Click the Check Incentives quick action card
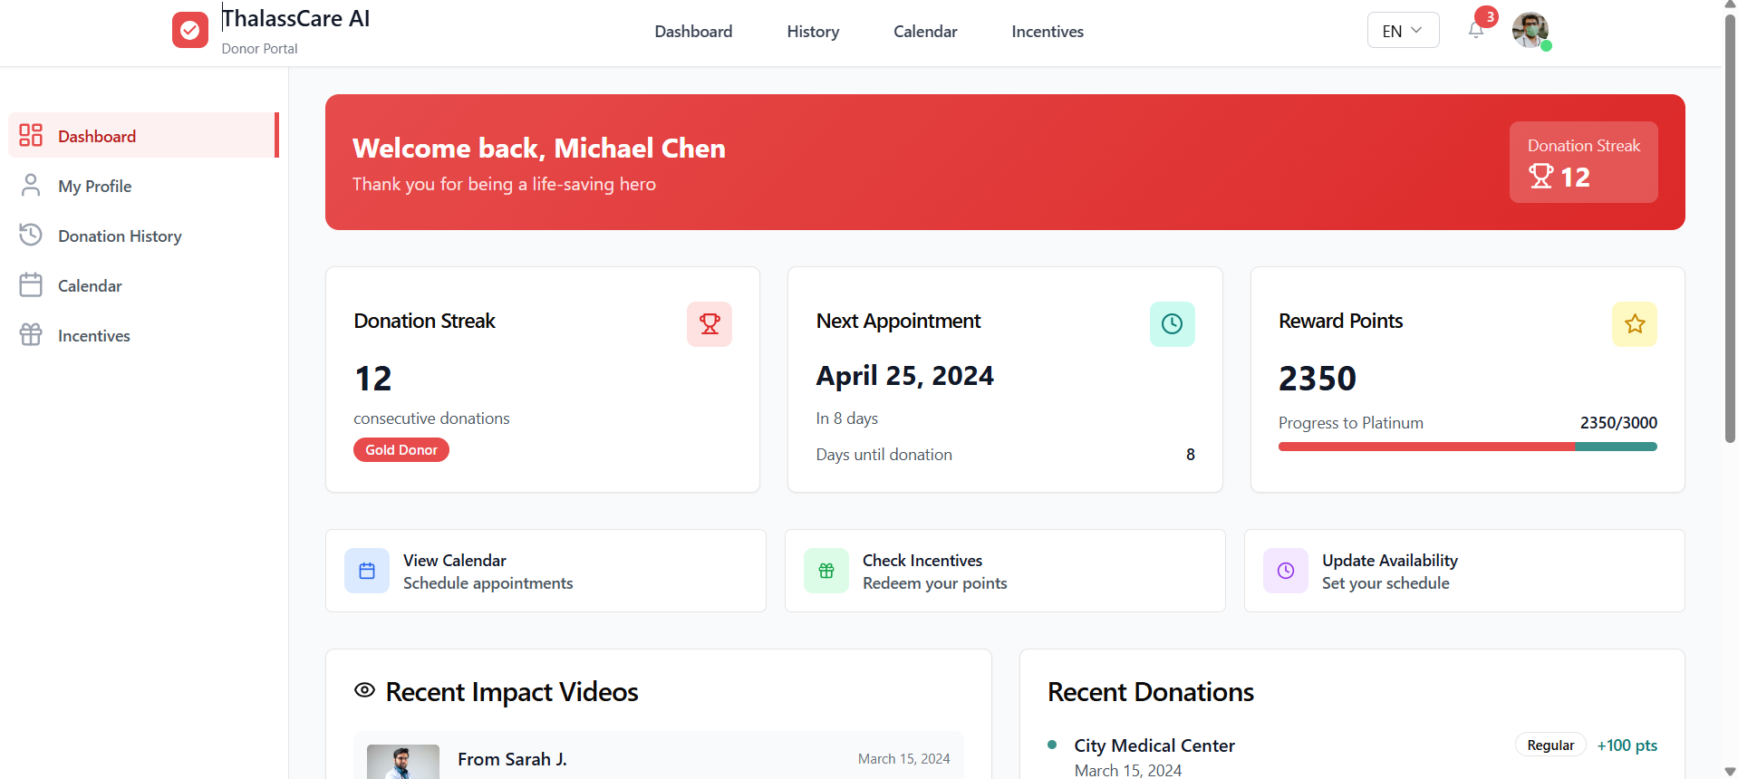The image size is (1738, 779). pyautogui.click(x=1005, y=571)
